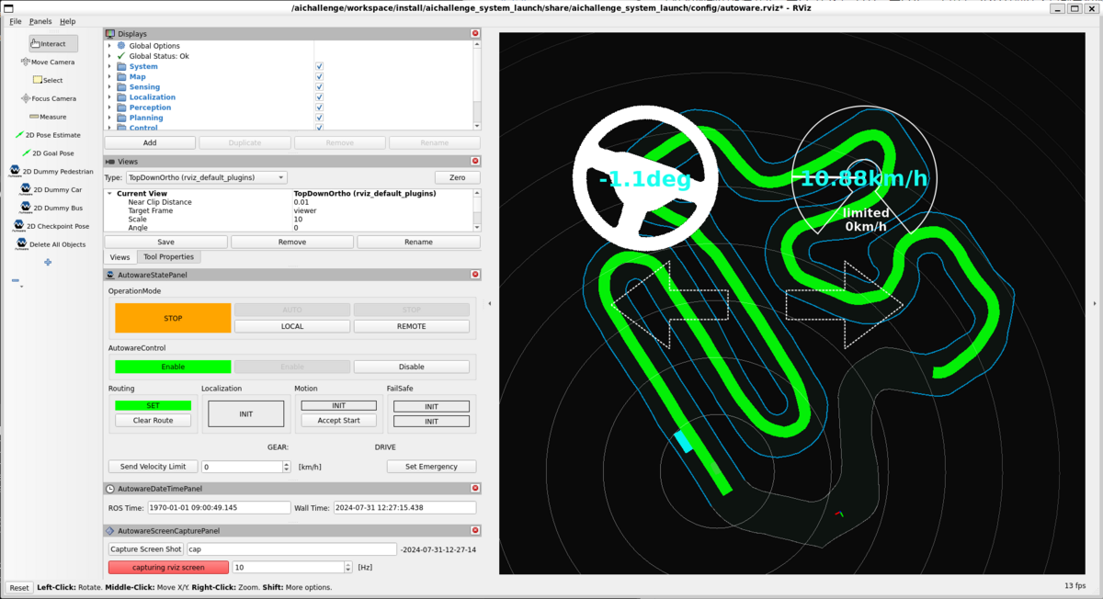1103x599 pixels.
Task: Pick the Focus Camera tool
Action: pyautogui.click(x=48, y=98)
